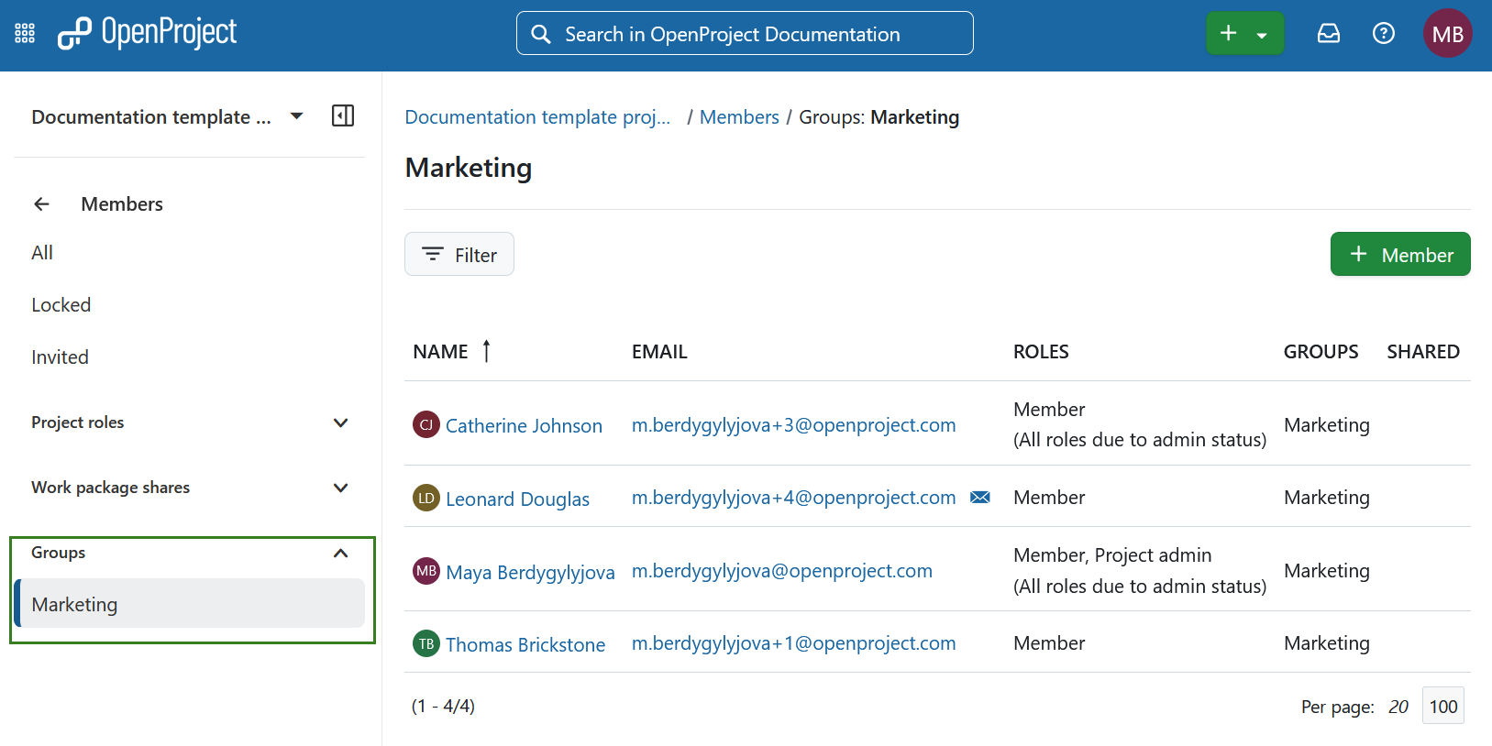1492x746 pixels.
Task: Expand the Project roles section
Action: 340,422
